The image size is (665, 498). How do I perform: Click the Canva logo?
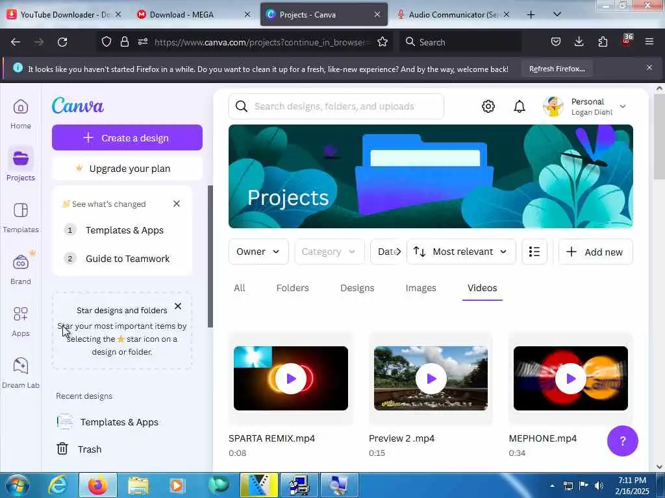coord(78,106)
